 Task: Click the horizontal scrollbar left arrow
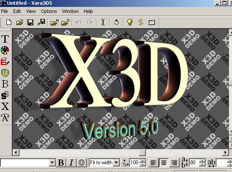pyautogui.click(x=16, y=153)
